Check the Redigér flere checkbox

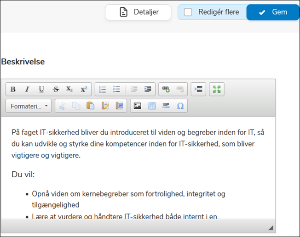tap(188, 12)
